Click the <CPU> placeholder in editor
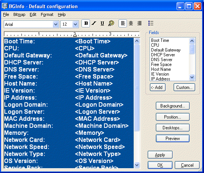 click(85, 49)
